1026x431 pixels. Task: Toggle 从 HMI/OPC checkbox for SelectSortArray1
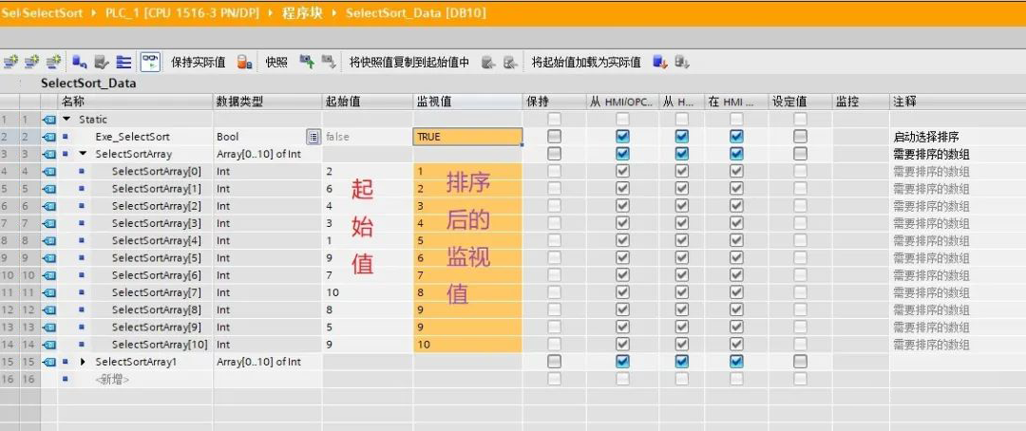click(622, 361)
